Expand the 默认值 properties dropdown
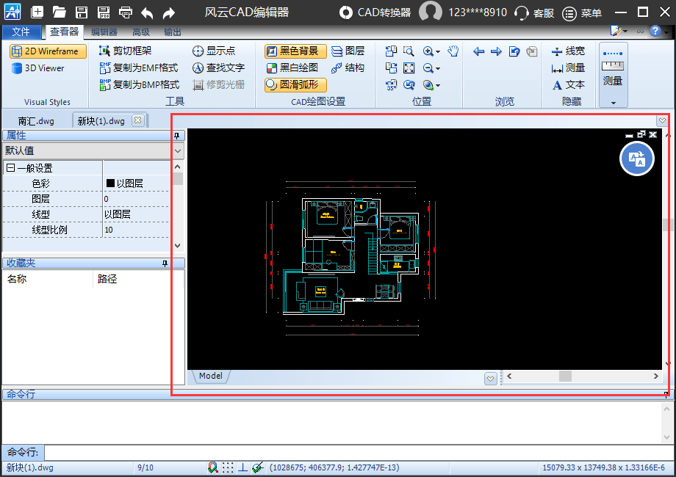Viewport: 676px width, 477px height. pyautogui.click(x=177, y=150)
